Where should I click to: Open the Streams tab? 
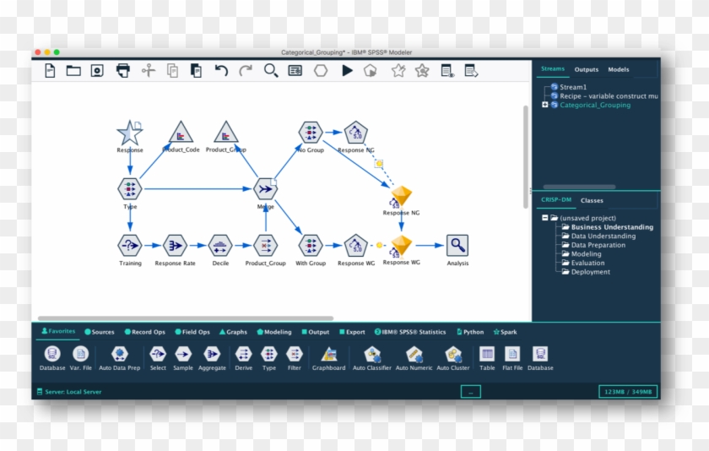coord(553,68)
